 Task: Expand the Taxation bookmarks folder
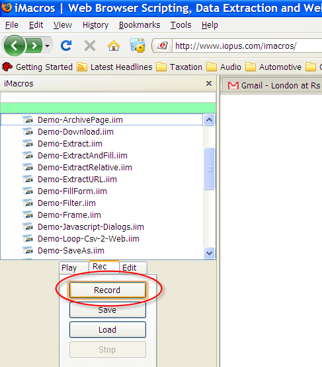pyautogui.click(x=179, y=67)
